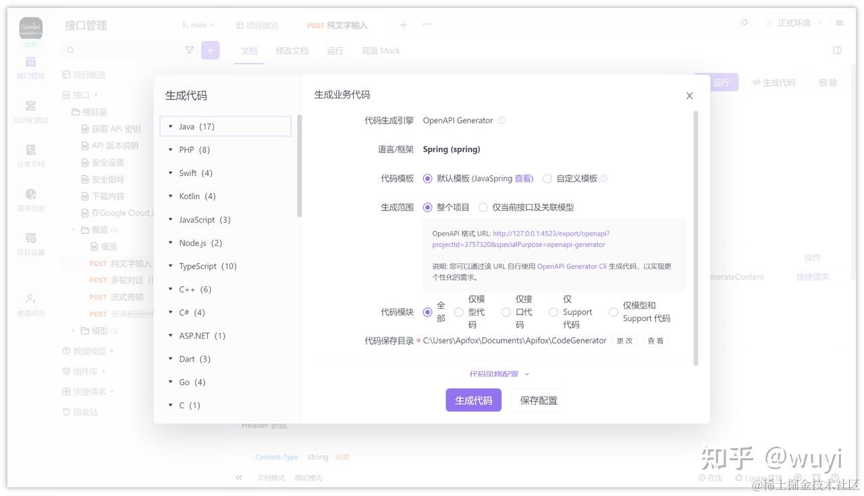Viewport: 864px width, 496px height.
Task: Click the help icon beside OpenAPI Generator
Action: [502, 120]
